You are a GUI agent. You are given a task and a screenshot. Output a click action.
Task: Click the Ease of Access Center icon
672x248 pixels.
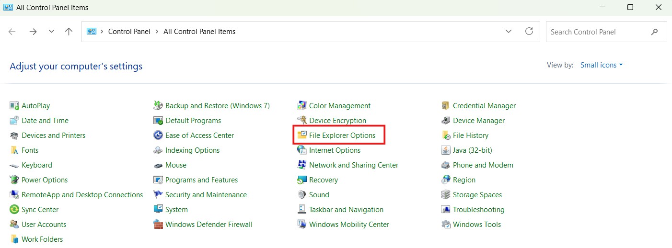158,135
